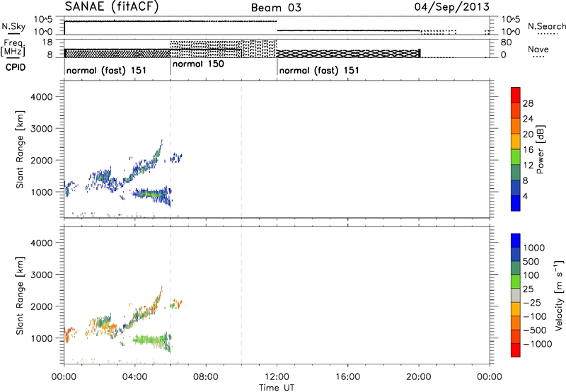Pick the Power colorbar segment between 24 and 28
566x392 pixels.
coord(516,110)
